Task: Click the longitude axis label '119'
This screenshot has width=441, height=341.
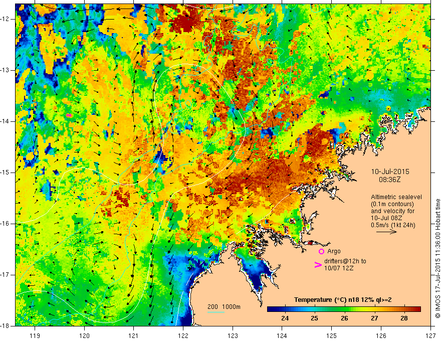Action: (x=35, y=335)
